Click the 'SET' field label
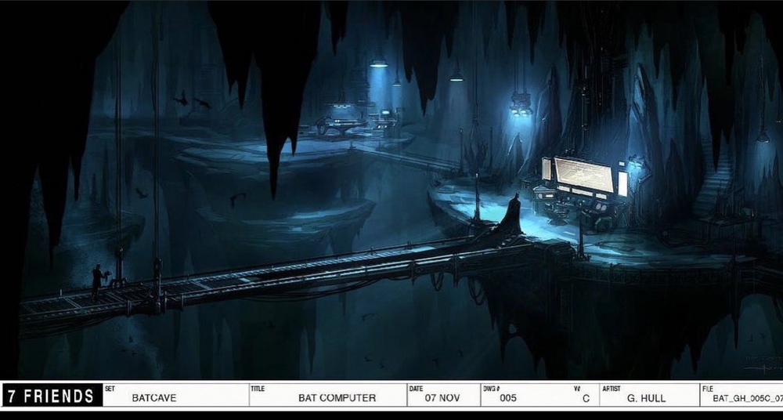Screen dimensions: 783x420 pyautogui.click(x=110, y=388)
